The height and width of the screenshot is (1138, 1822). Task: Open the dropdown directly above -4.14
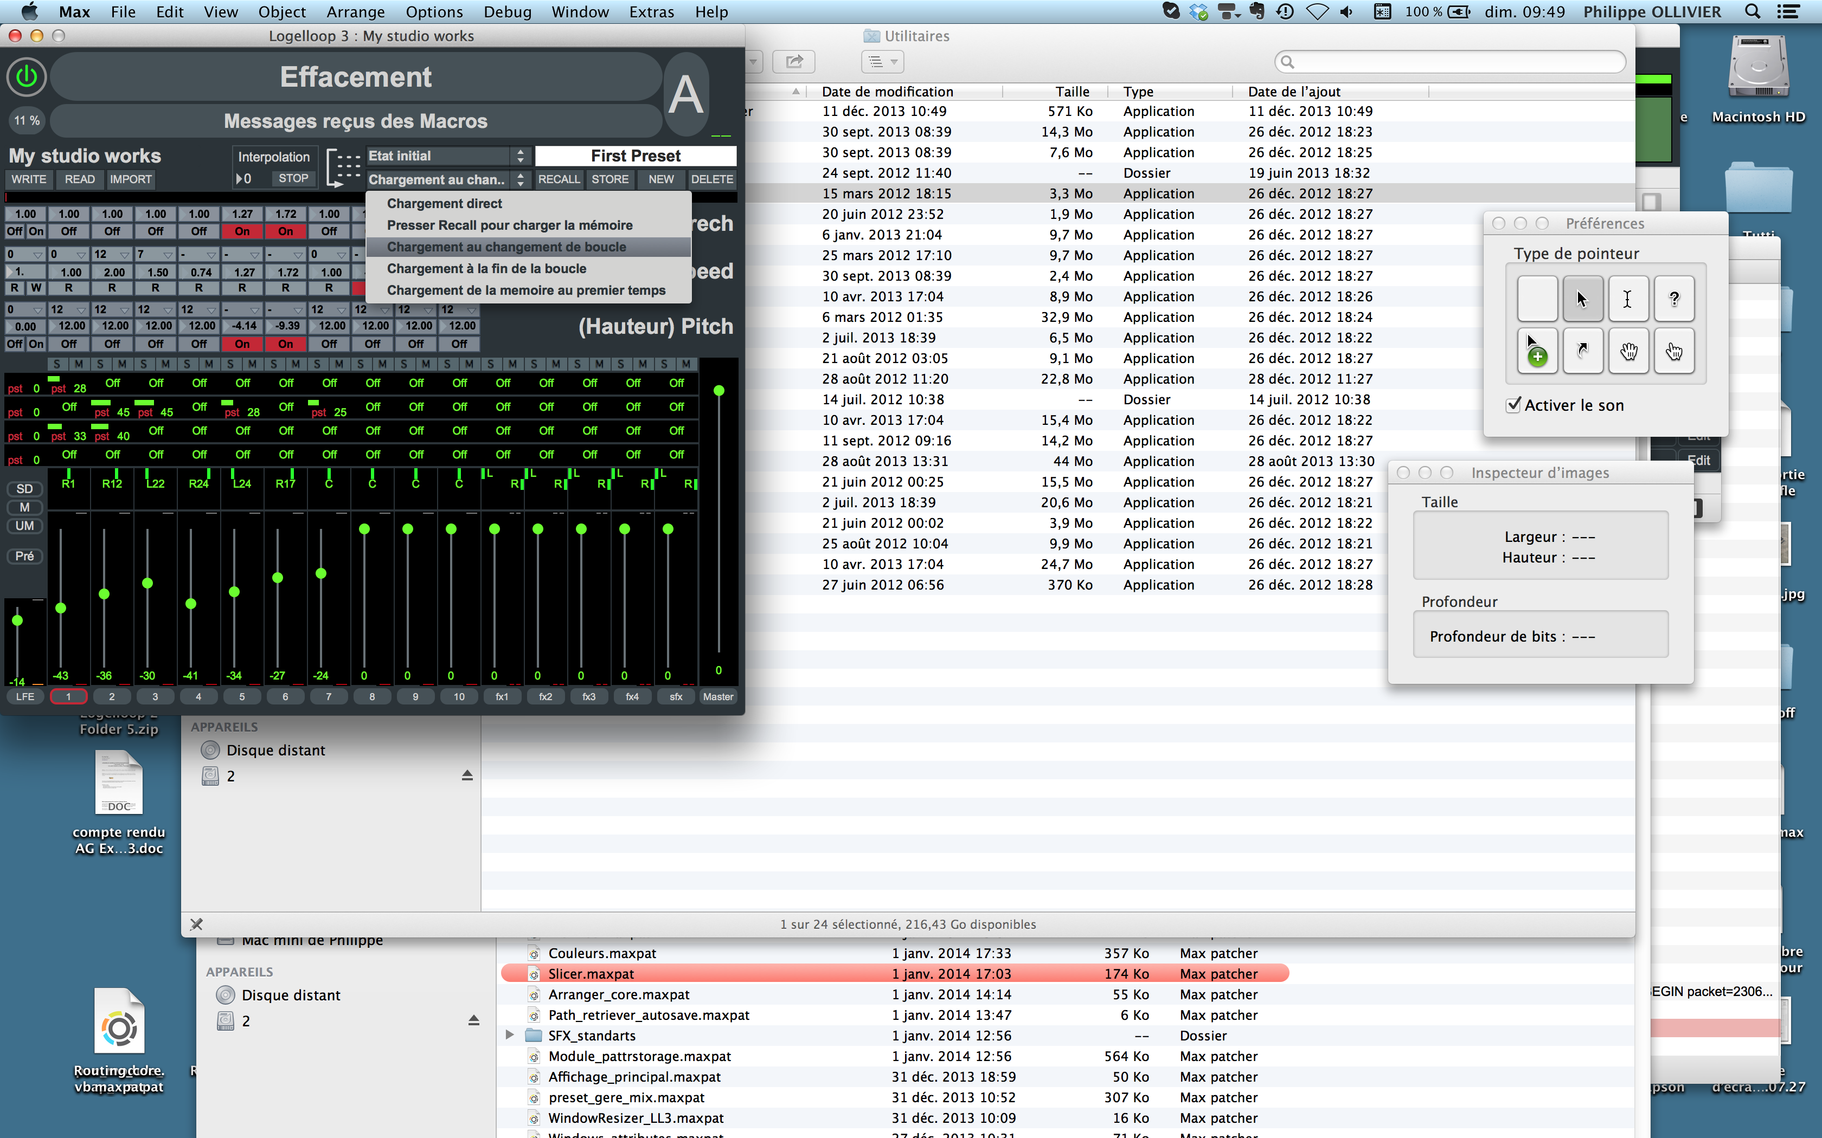tap(242, 309)
